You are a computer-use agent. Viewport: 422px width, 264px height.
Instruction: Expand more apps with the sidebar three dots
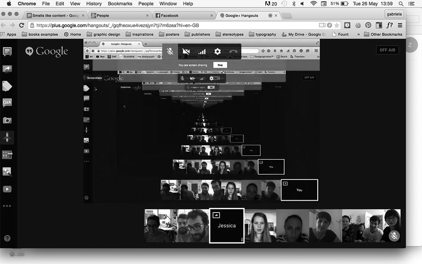pyautogui.click(x=7, y=206)
